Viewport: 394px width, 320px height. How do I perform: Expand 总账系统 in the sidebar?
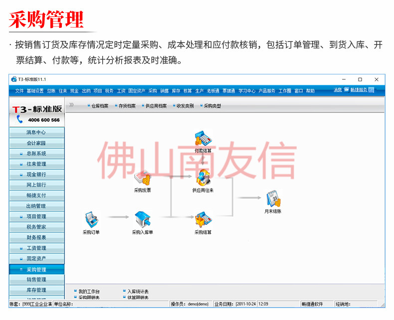[x=21, y=154]
